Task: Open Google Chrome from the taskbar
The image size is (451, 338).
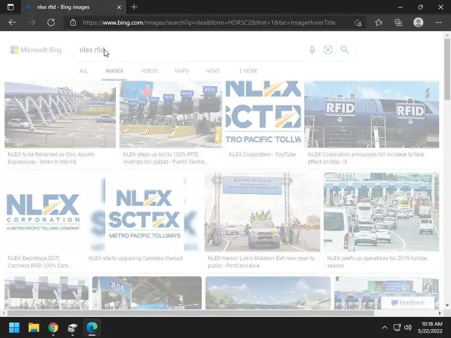Action: pyautogui.click(x=53, y=327)
